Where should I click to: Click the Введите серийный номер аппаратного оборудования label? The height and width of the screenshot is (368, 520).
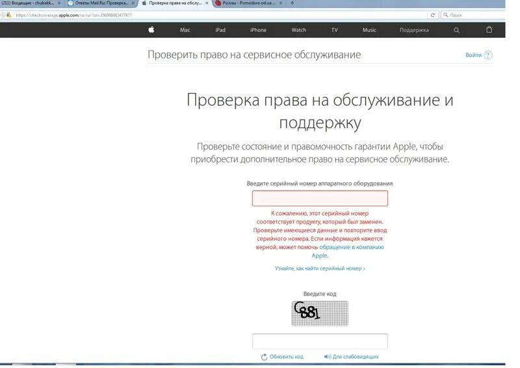coord(320,183)
